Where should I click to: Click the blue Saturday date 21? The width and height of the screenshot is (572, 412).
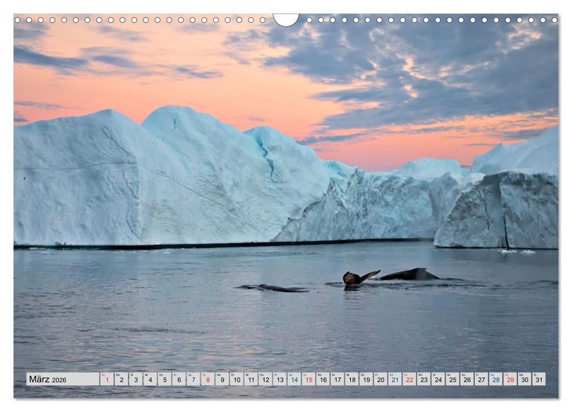pos(394,378)
